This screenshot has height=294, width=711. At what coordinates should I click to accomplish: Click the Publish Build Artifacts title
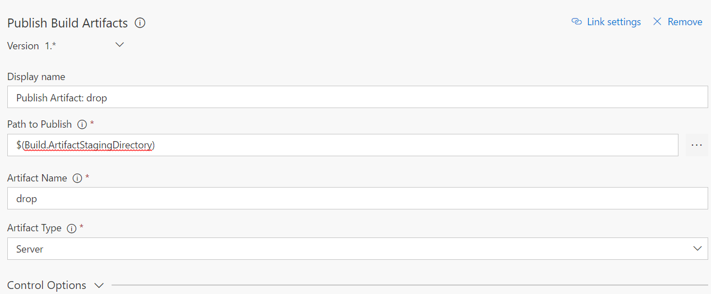(67, 23)
